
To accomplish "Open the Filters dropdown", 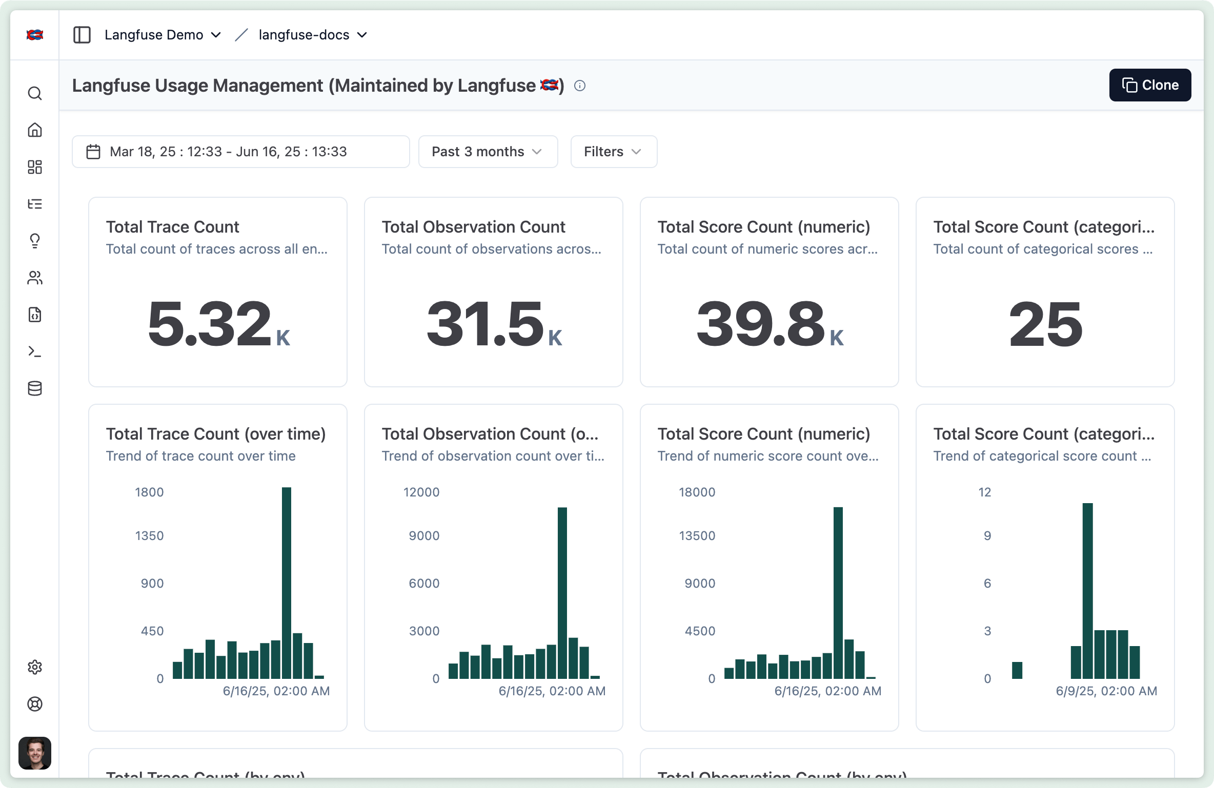I will (613, 152).
